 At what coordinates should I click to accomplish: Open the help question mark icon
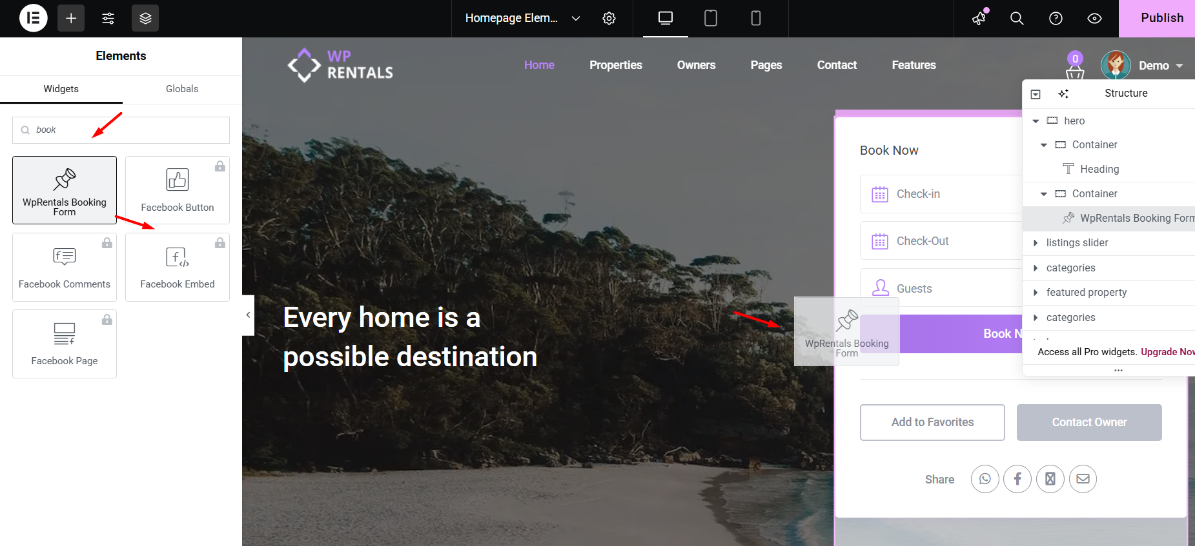[1056, 18]
